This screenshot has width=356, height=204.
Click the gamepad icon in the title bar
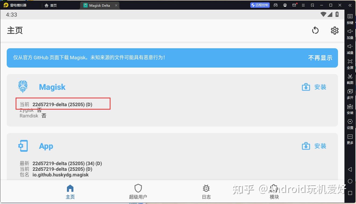276,5
